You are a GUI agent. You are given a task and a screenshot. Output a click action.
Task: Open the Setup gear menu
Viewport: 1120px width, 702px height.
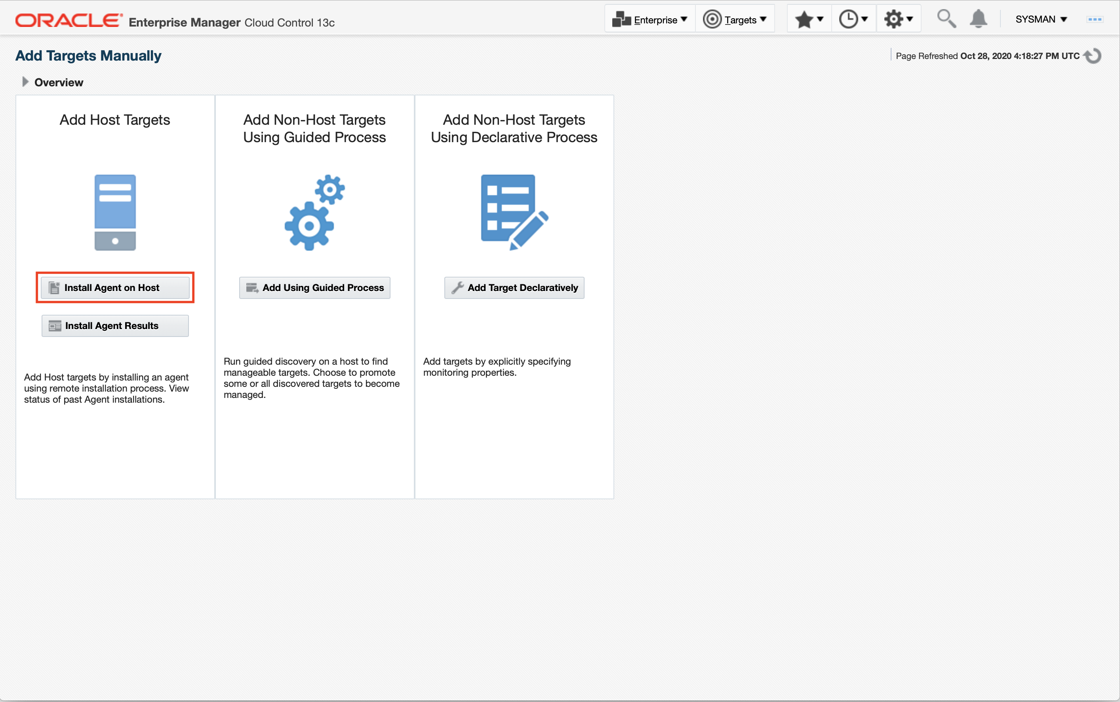click(x=899, y=19)
